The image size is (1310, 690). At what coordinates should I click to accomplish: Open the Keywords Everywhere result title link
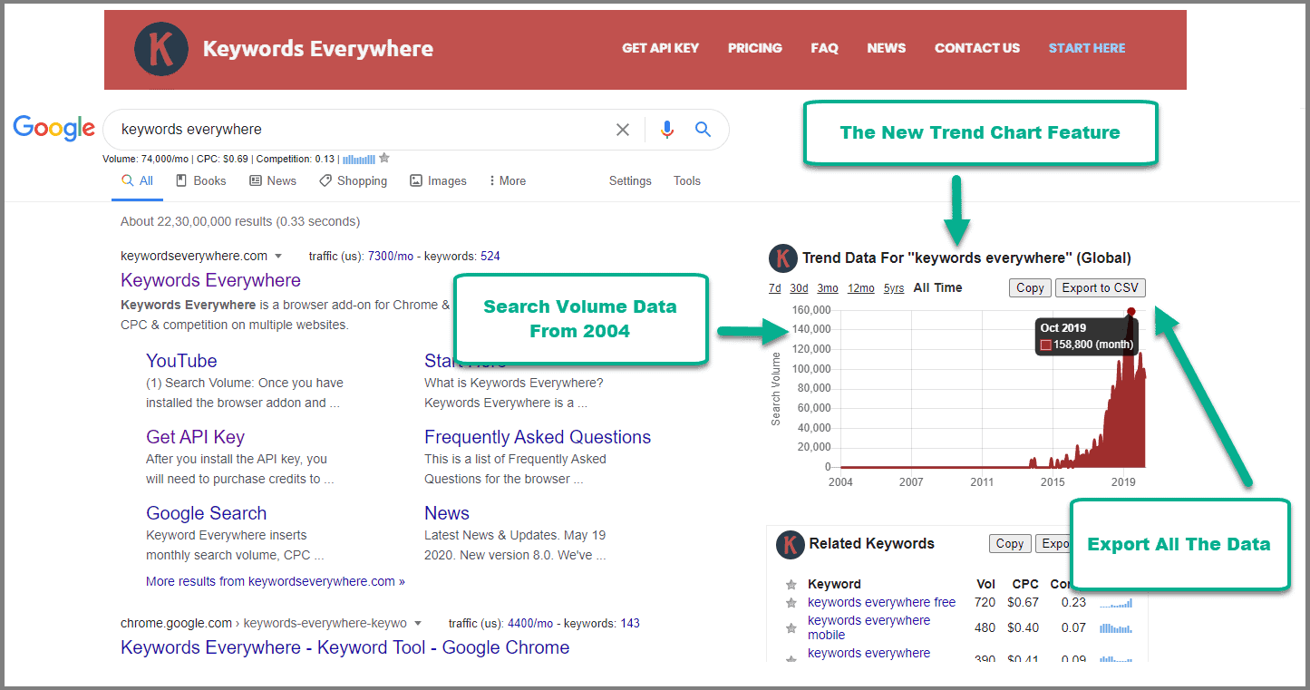pos(210,280)
